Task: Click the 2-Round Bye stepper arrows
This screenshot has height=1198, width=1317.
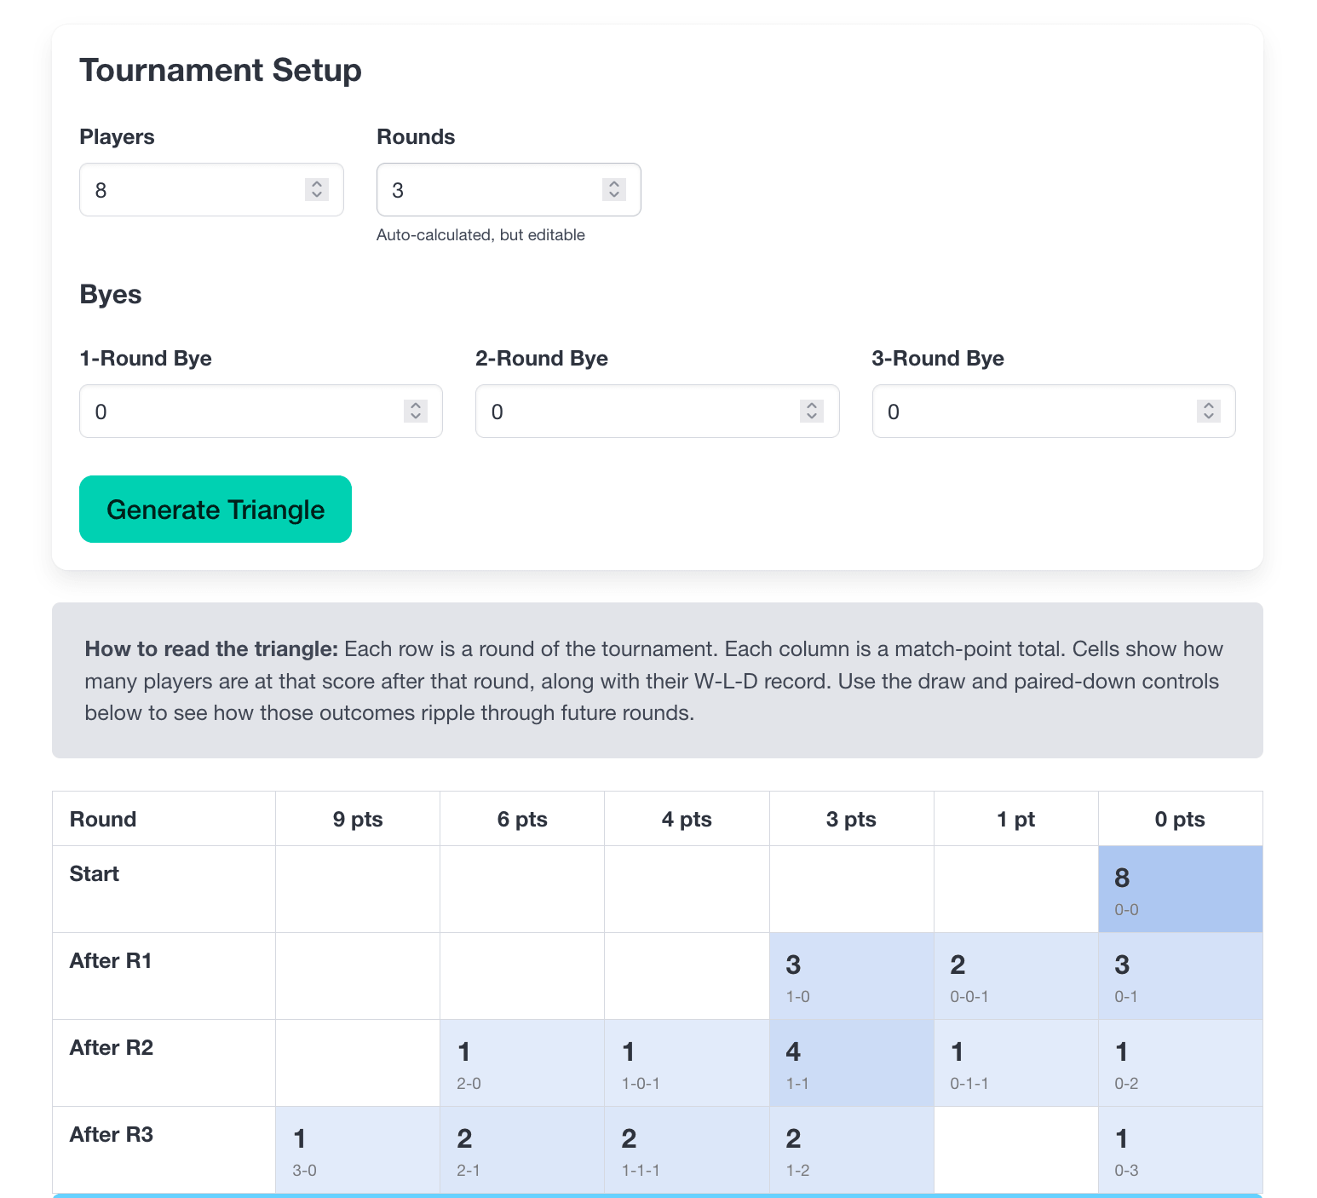Action: [812, 411]
